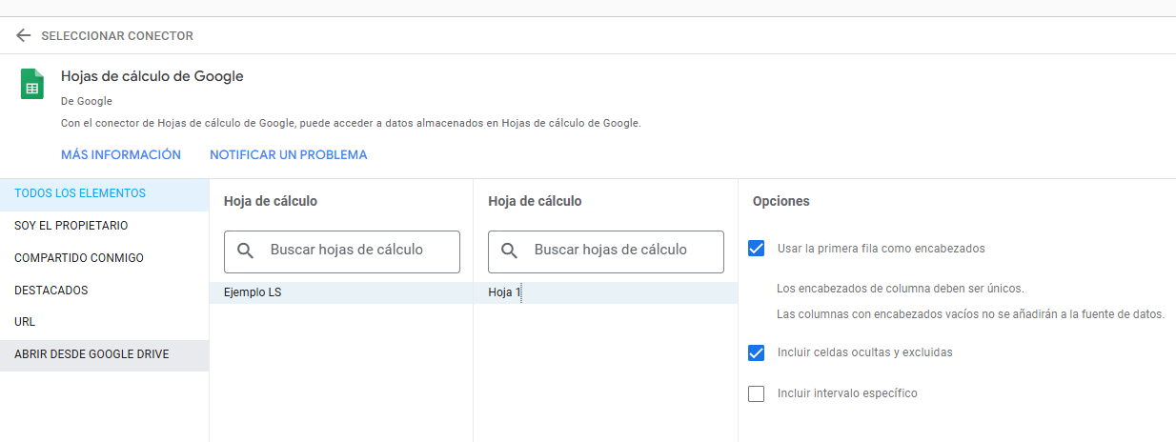The height and width of the screenshot is (442, 1176).
Task: Click the De Google publisher text
Action: [x=87, y=101]
